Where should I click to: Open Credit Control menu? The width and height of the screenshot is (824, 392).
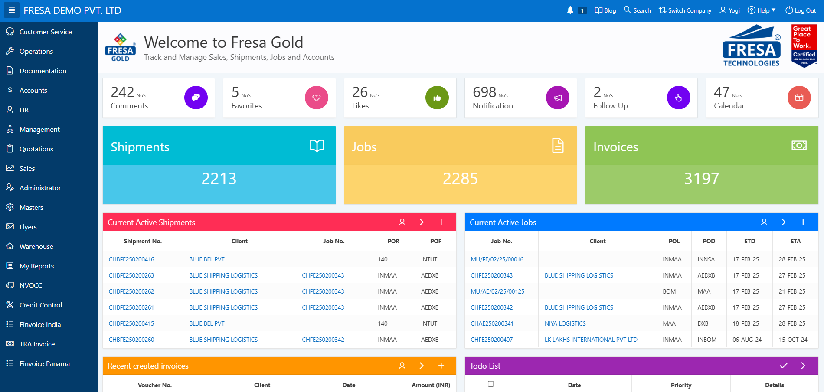point(49,305)
